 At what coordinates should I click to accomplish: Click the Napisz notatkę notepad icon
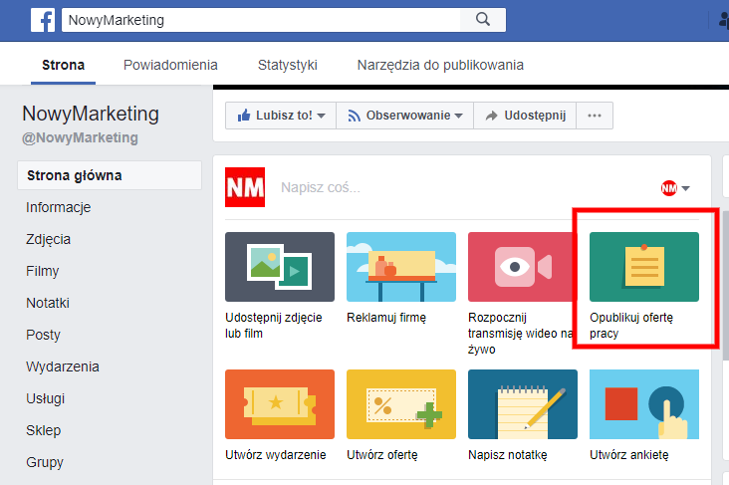pos(522,404)
